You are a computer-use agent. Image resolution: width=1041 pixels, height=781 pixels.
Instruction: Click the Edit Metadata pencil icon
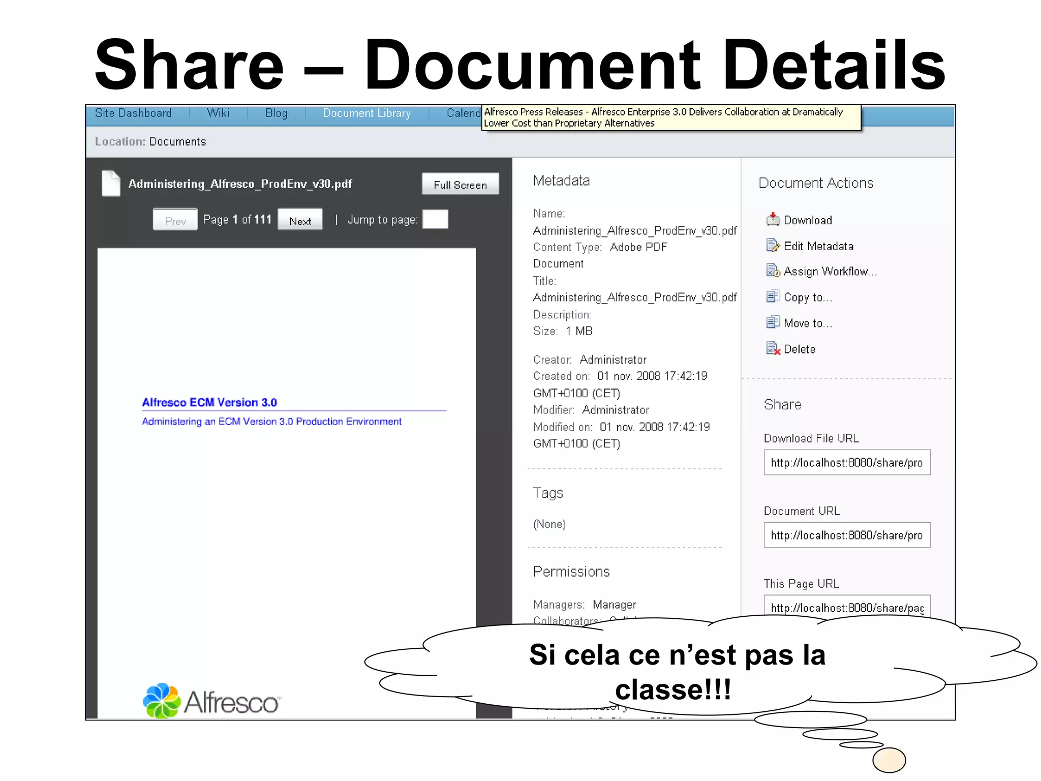point(773,245)
